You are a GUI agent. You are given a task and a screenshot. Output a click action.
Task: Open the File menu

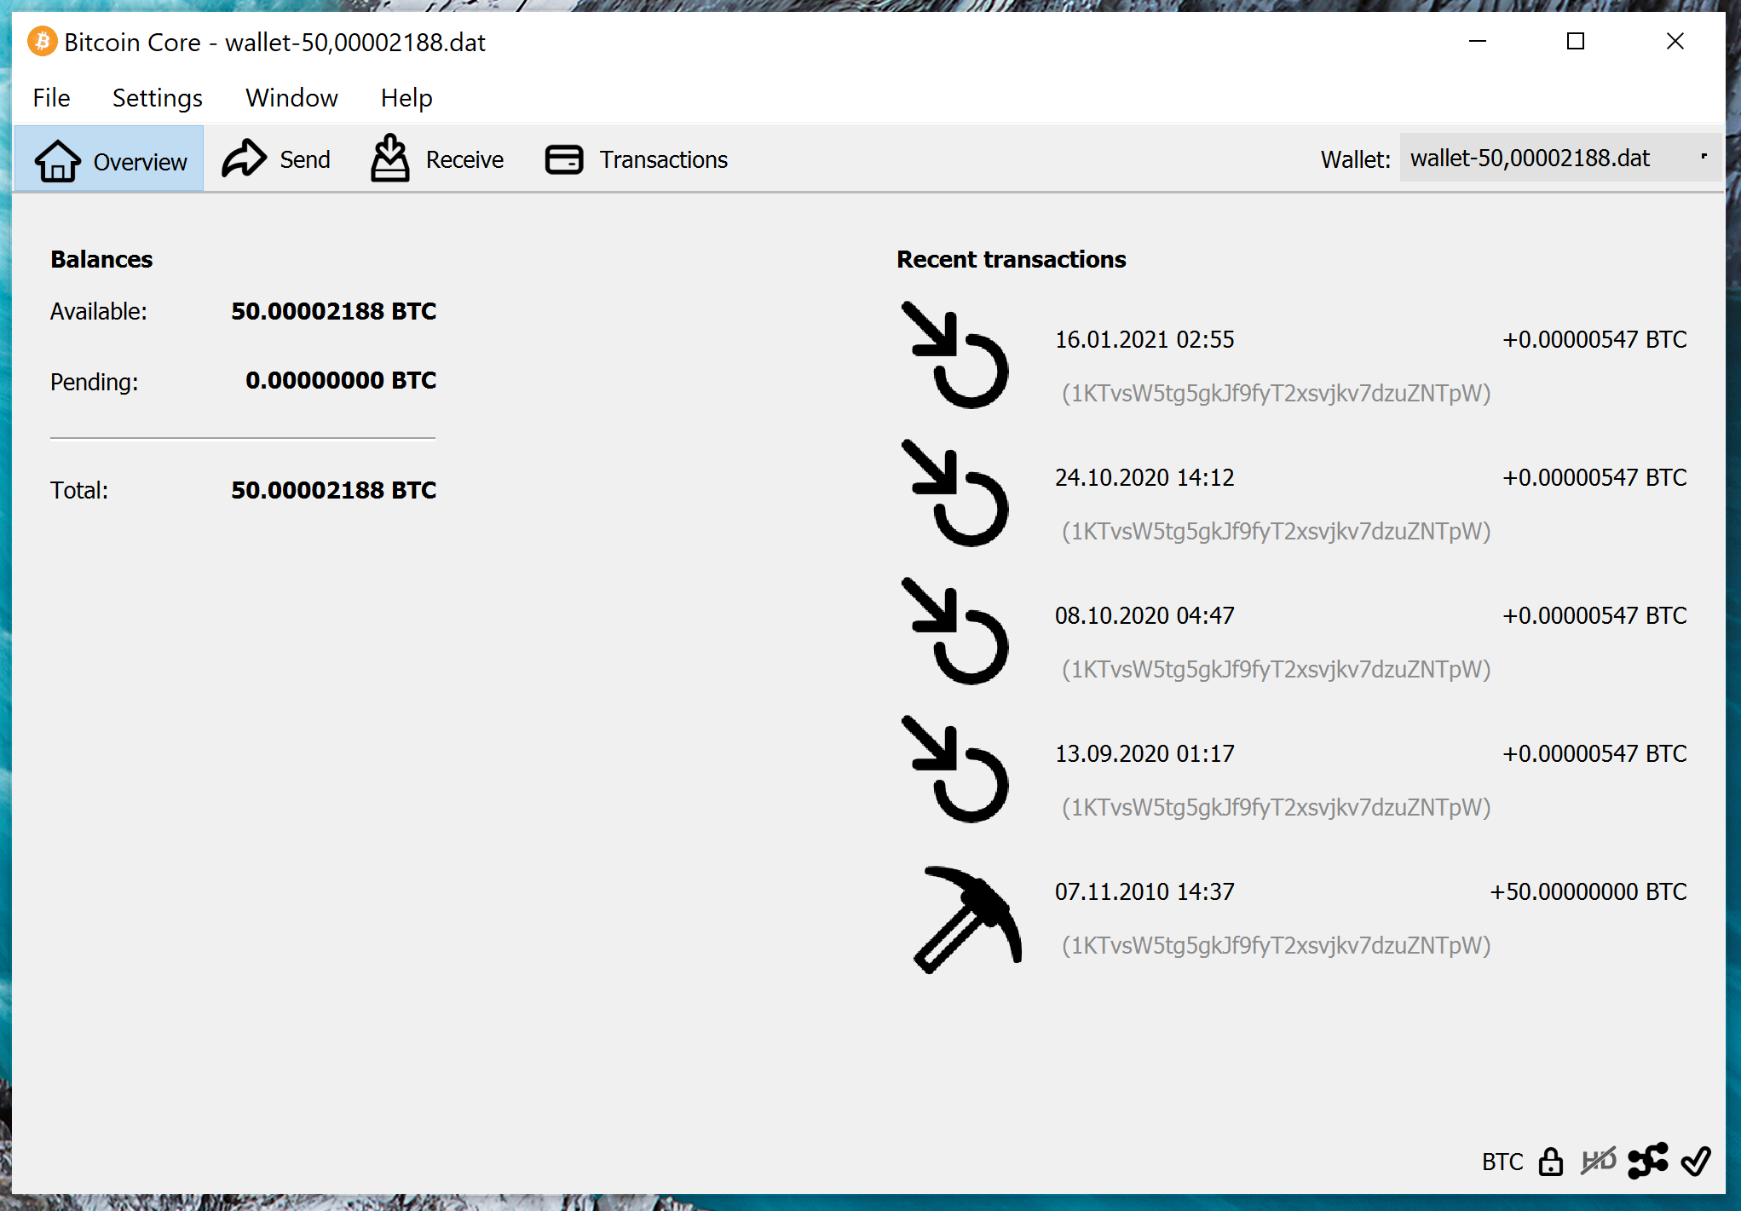coord(51,98)
